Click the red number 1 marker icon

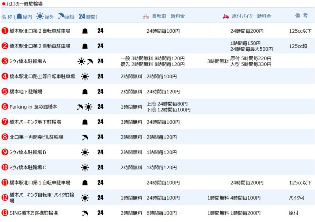(x=5, y=31)
